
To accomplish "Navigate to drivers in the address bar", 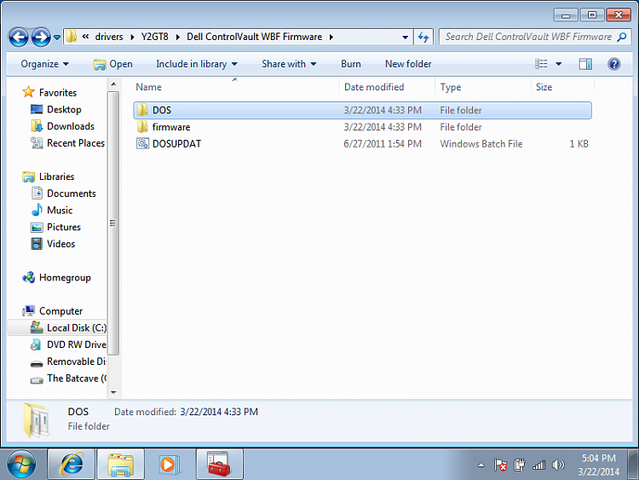I will pyautogui.click(x=109, y=37).
